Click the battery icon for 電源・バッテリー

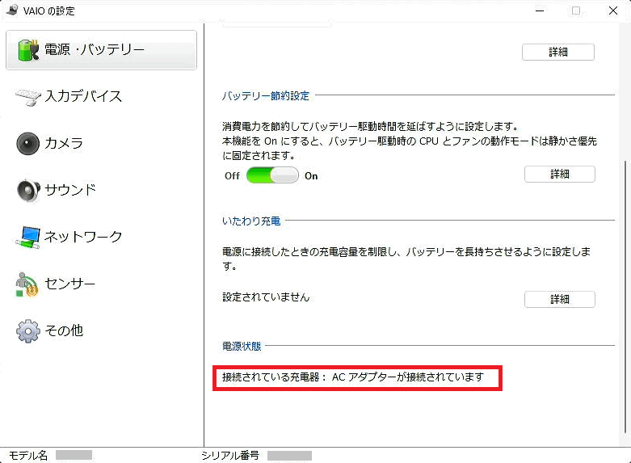[28, 50]
